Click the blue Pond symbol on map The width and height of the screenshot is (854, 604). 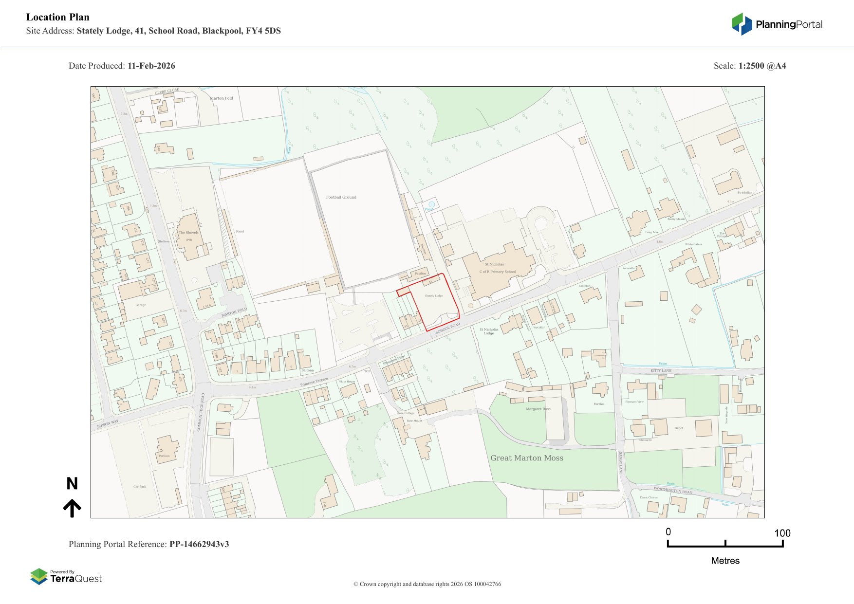coord(431,204)
